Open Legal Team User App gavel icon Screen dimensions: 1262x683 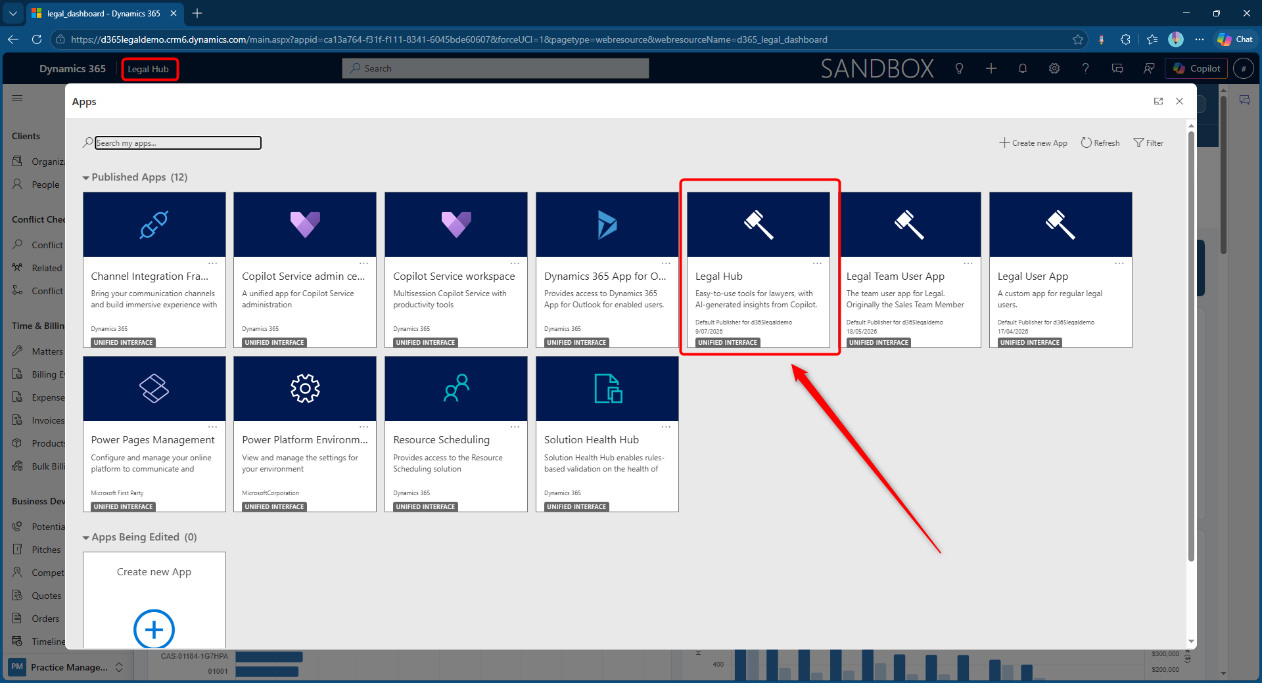[x=910, y=225]
